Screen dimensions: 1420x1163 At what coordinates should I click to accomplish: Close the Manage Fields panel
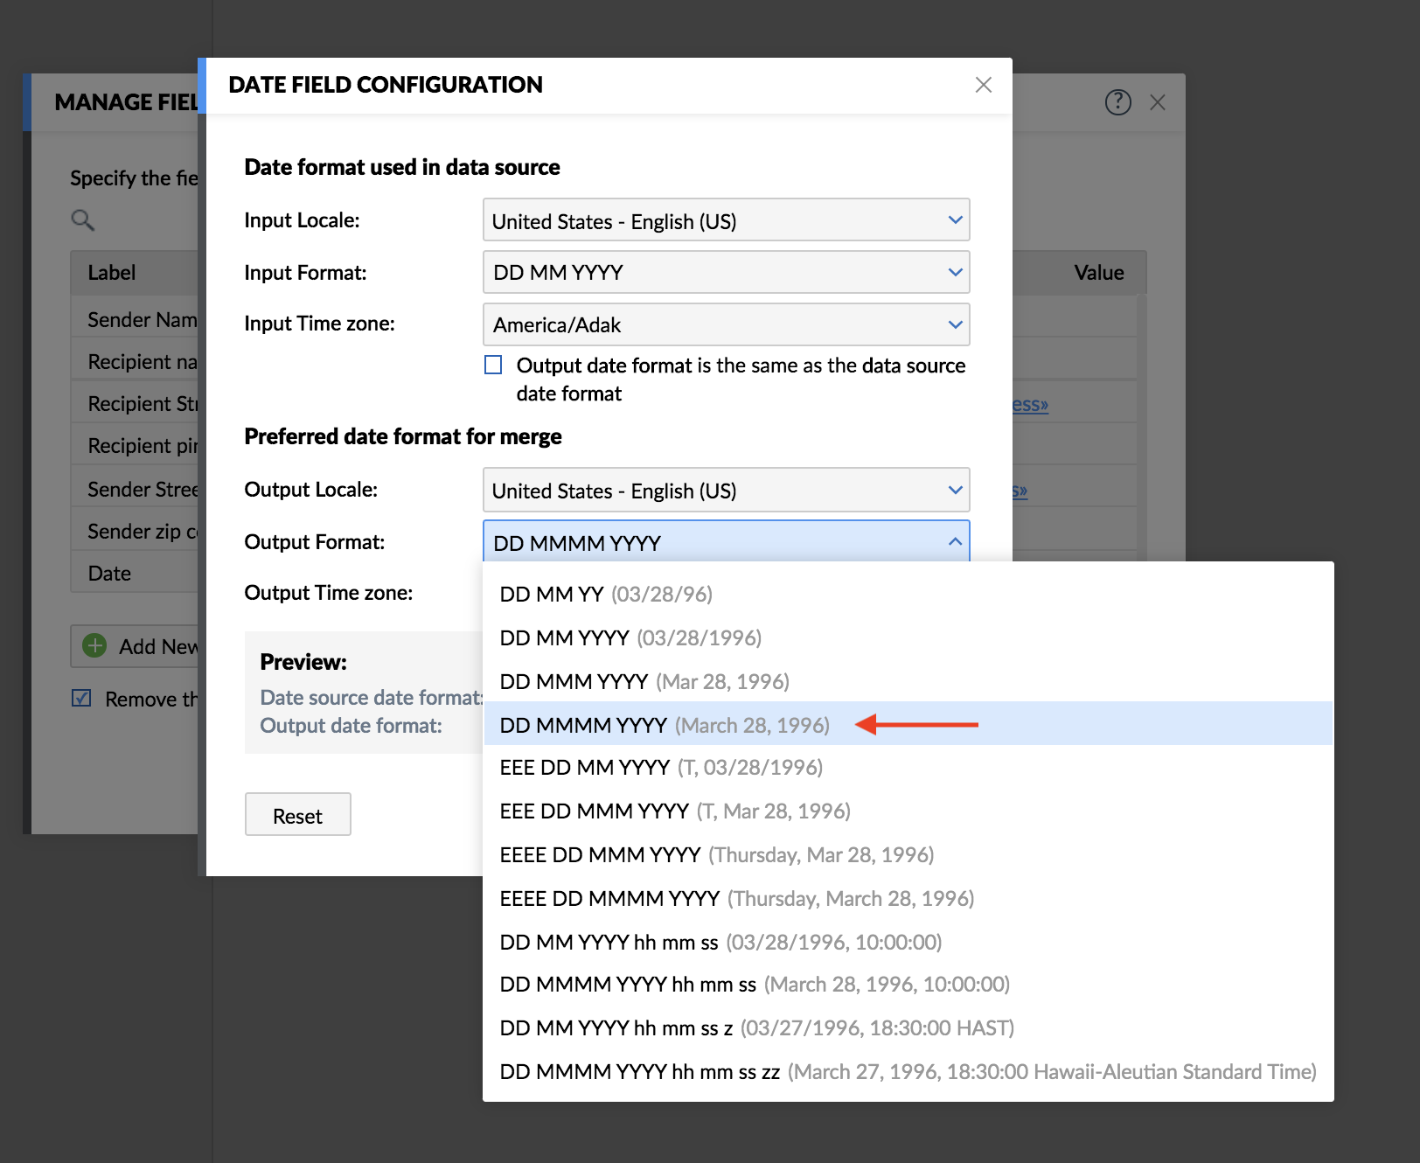pos(1158,102)
